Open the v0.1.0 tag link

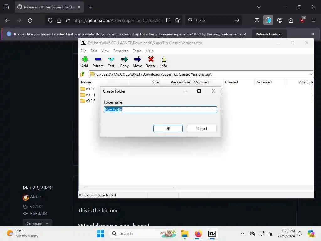(36, 206)
